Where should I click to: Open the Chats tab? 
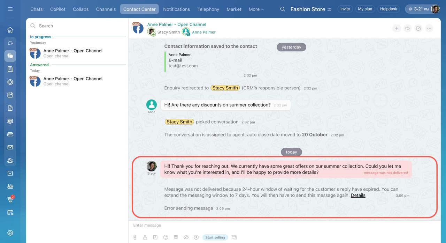[x=37, y=9]
